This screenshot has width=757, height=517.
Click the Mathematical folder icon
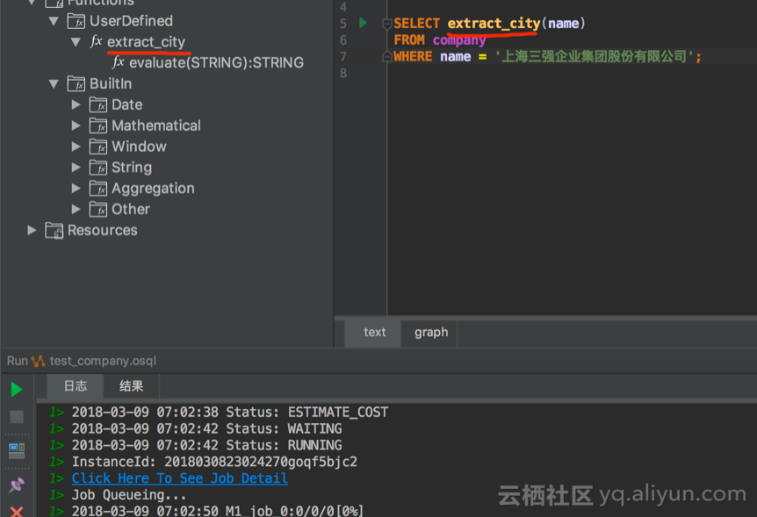click(98, 126)
